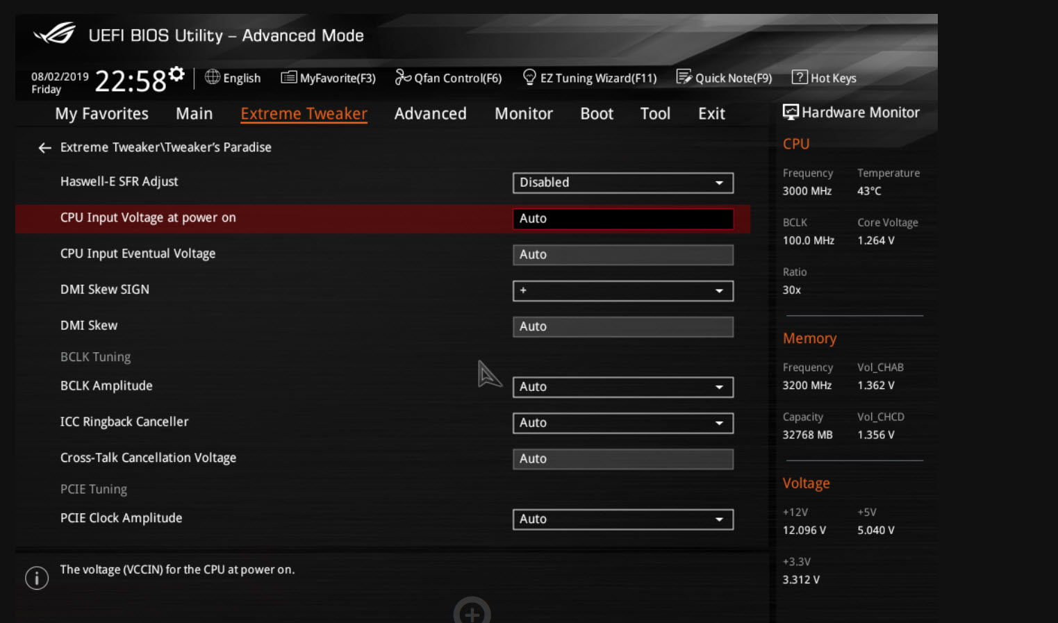Click the DMI Skew value field
Viewport: 1058px width, 623px height.
(623, 327)
